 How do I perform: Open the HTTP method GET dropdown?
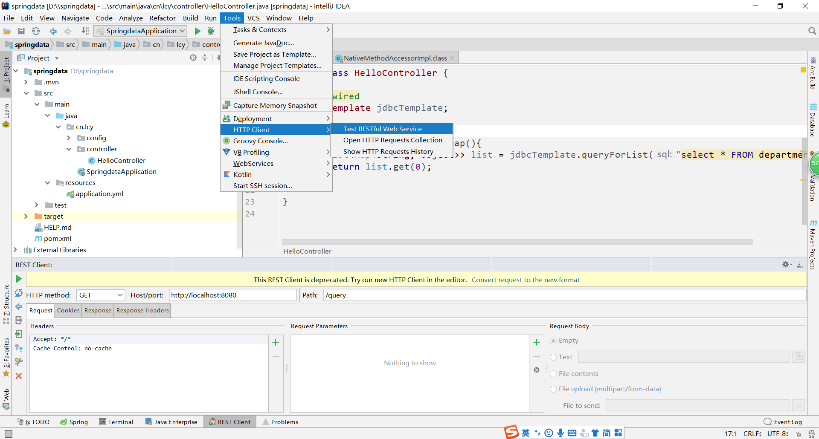(100, 295)
